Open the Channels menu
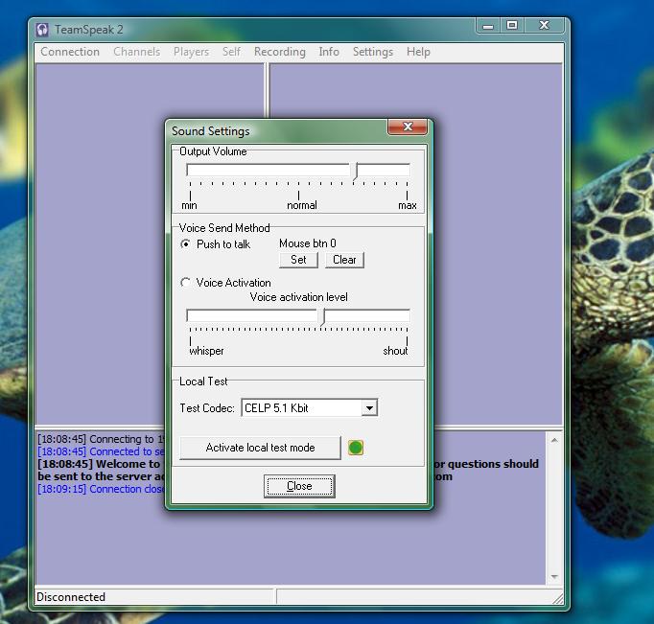 (x=137, y=52)
